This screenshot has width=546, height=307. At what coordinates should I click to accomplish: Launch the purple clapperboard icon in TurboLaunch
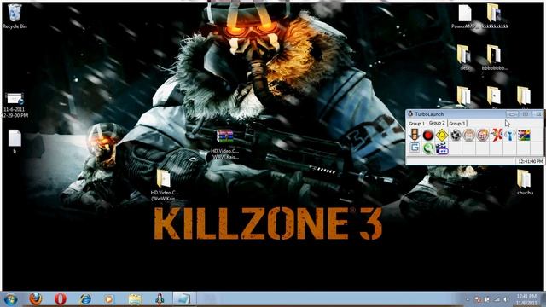tap(442, 148)
